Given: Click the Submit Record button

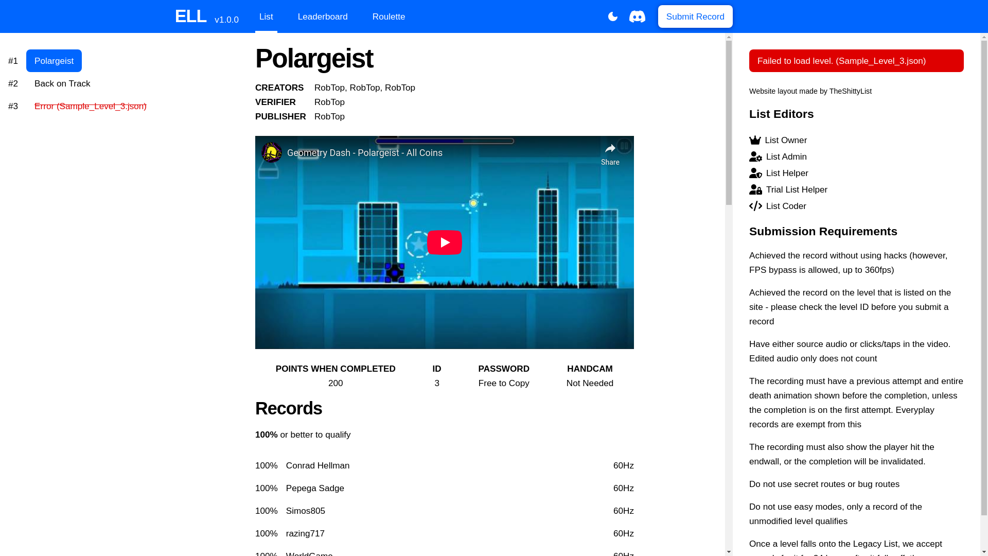Looking at the screenshot, I should click(x=695, y=16).
